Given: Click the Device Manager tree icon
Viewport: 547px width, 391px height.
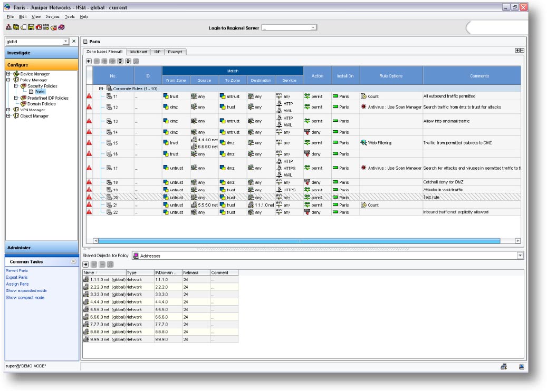Looking at the screenshot, I should point(16,74).
